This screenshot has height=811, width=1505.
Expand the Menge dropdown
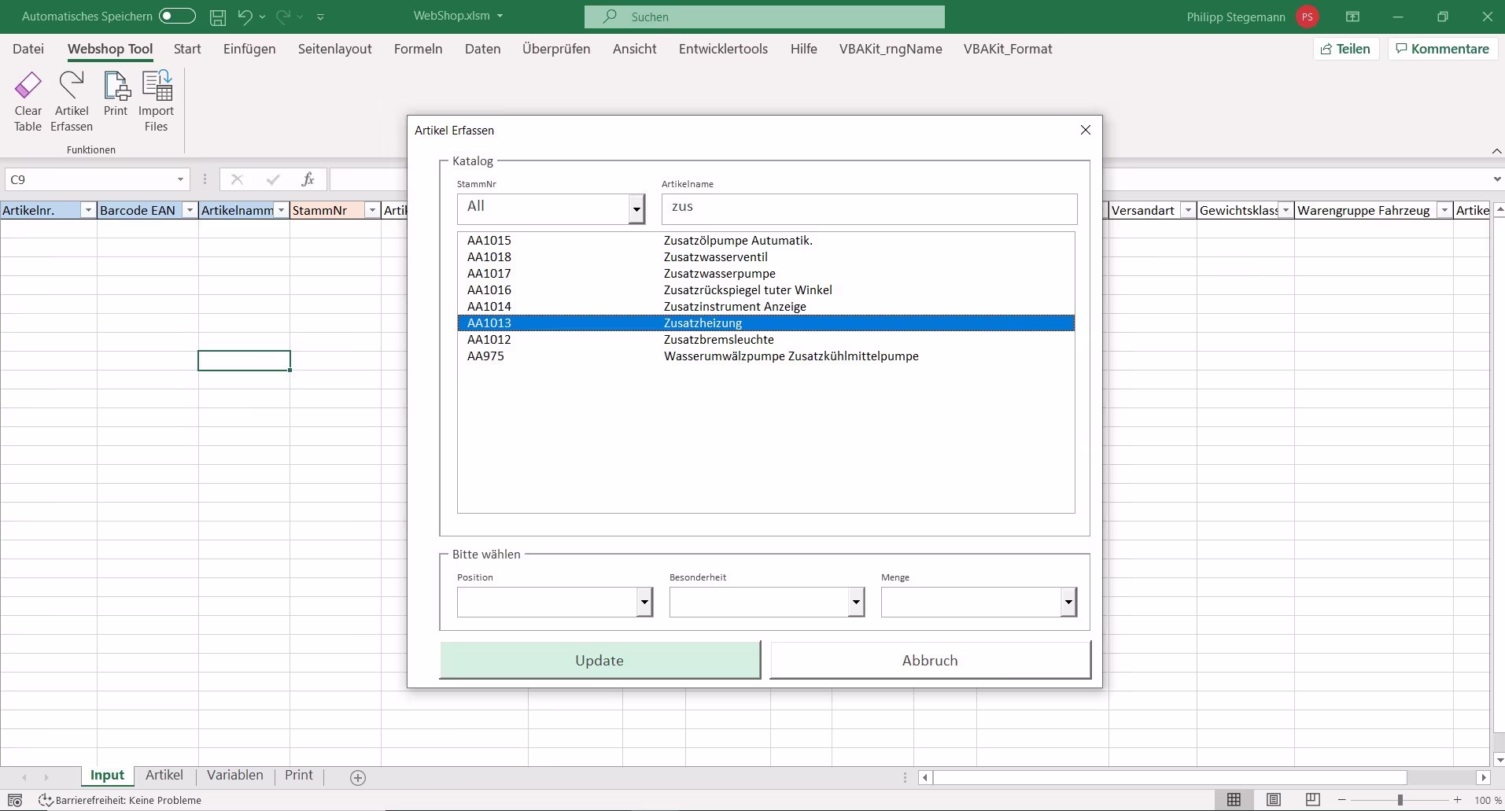[1067, 602]
